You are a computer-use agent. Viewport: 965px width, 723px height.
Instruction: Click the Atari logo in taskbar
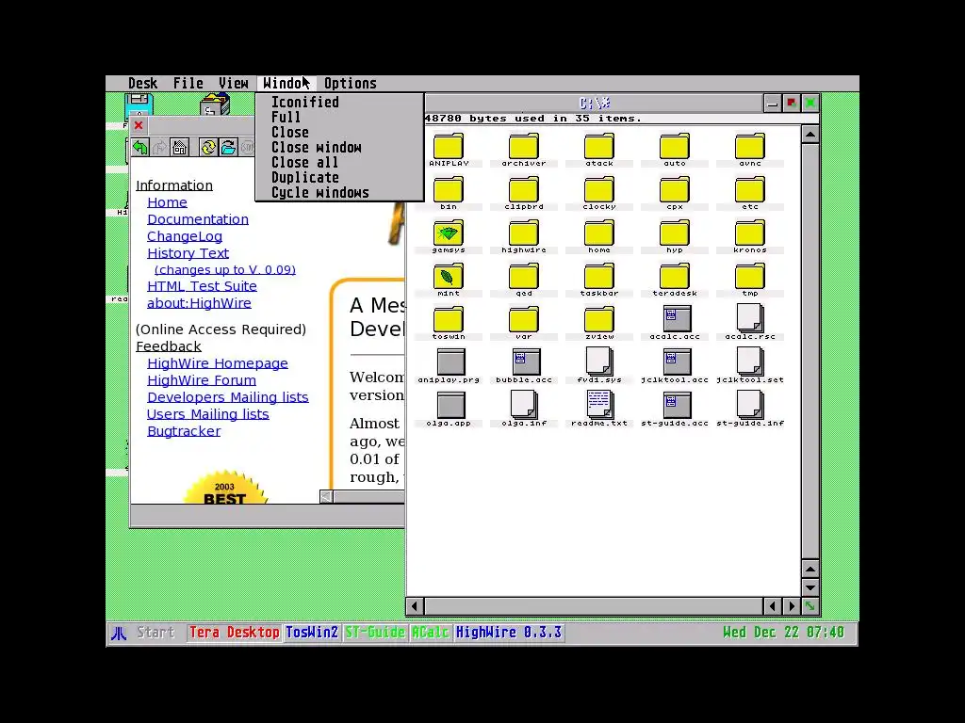(119, 634)
